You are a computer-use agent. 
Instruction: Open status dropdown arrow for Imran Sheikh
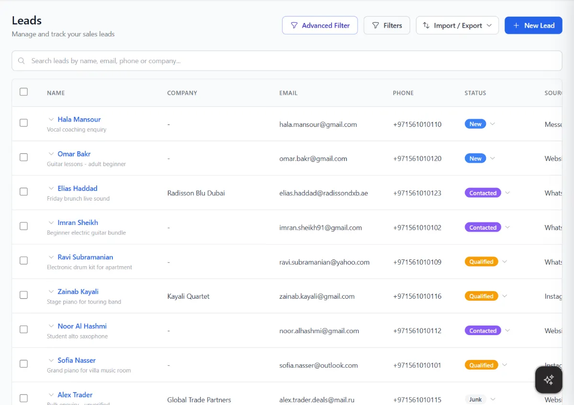click(x=508, y=227)
